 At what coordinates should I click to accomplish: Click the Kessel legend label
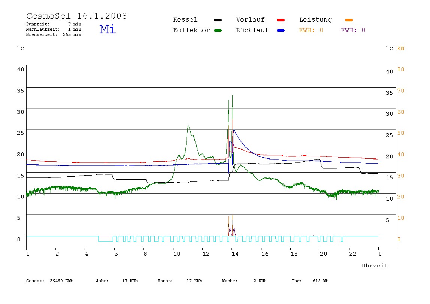pos(185,20)
